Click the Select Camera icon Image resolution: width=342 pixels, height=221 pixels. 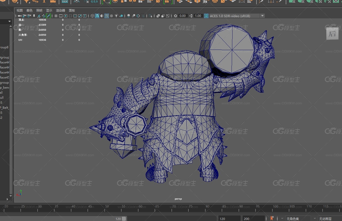[x=19, y=16]
